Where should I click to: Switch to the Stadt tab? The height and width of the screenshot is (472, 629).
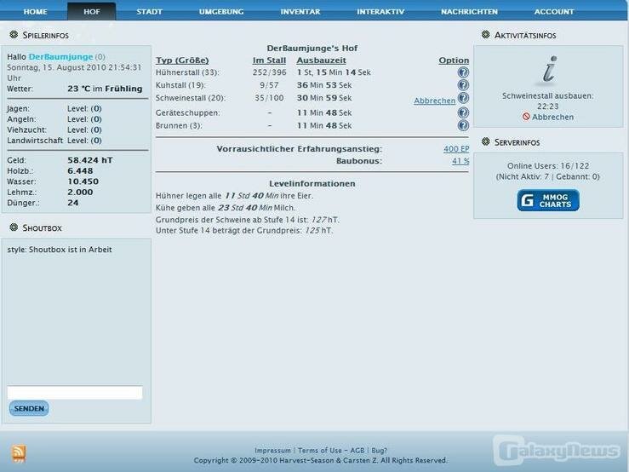point(150,12)
